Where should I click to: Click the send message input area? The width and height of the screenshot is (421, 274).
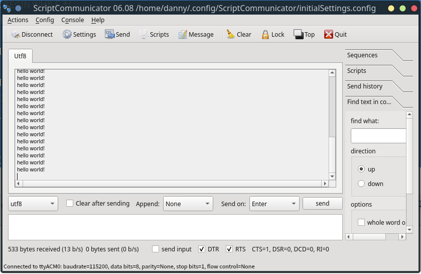pos(175,227)
